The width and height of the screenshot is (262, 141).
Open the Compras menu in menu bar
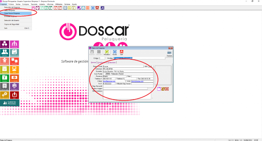pyautogui.click(x=26, y=4)
